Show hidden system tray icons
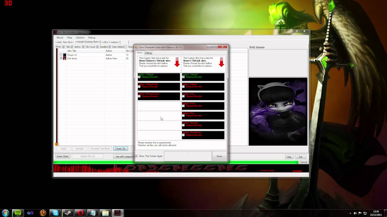The image size is (387, 217). tap(350, 213)
